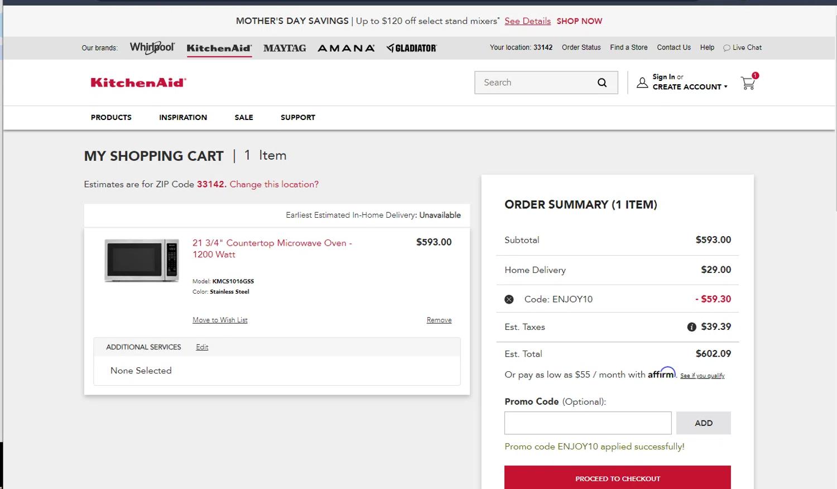
Task: Click Shop Now in promo banner
Action: tap(579, 21)
